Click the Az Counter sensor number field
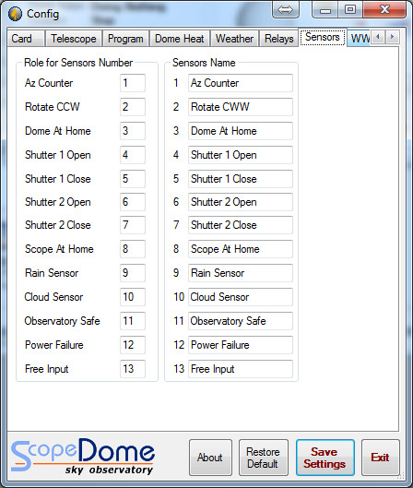 point(133,83)
